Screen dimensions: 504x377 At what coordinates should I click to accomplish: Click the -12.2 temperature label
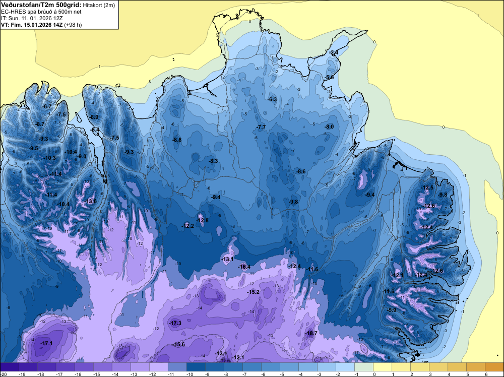[x=187, y=226]
